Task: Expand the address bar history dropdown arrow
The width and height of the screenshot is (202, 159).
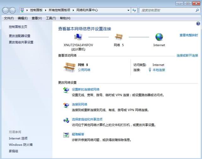Action: tap(128, 10)
